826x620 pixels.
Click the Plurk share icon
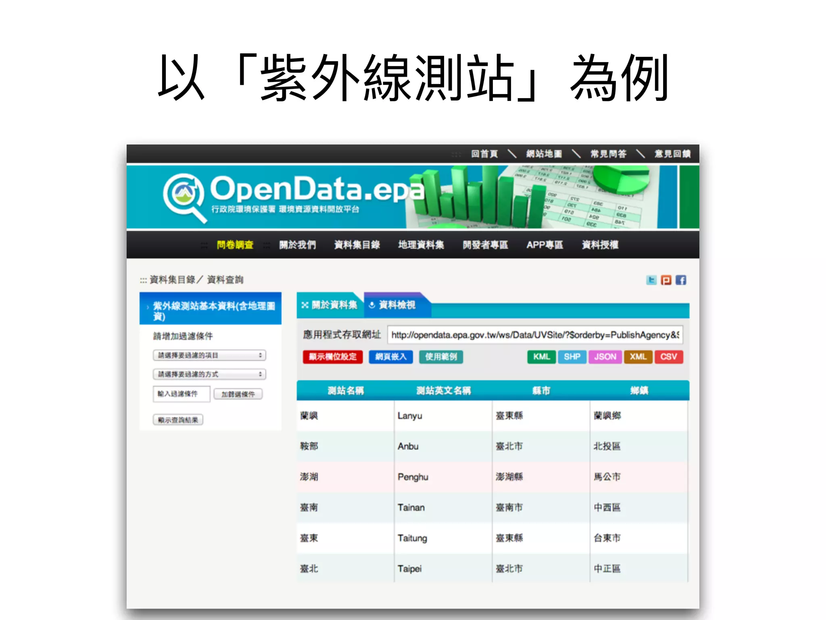[666, 280]
